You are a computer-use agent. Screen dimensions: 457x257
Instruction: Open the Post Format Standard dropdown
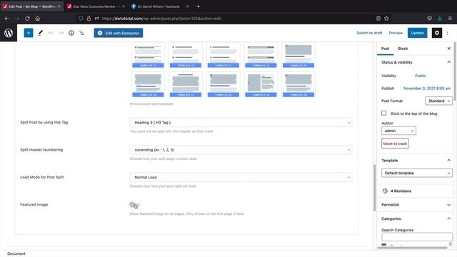pos(438,101)
